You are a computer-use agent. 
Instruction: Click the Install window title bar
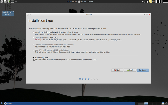click(88, 15)
